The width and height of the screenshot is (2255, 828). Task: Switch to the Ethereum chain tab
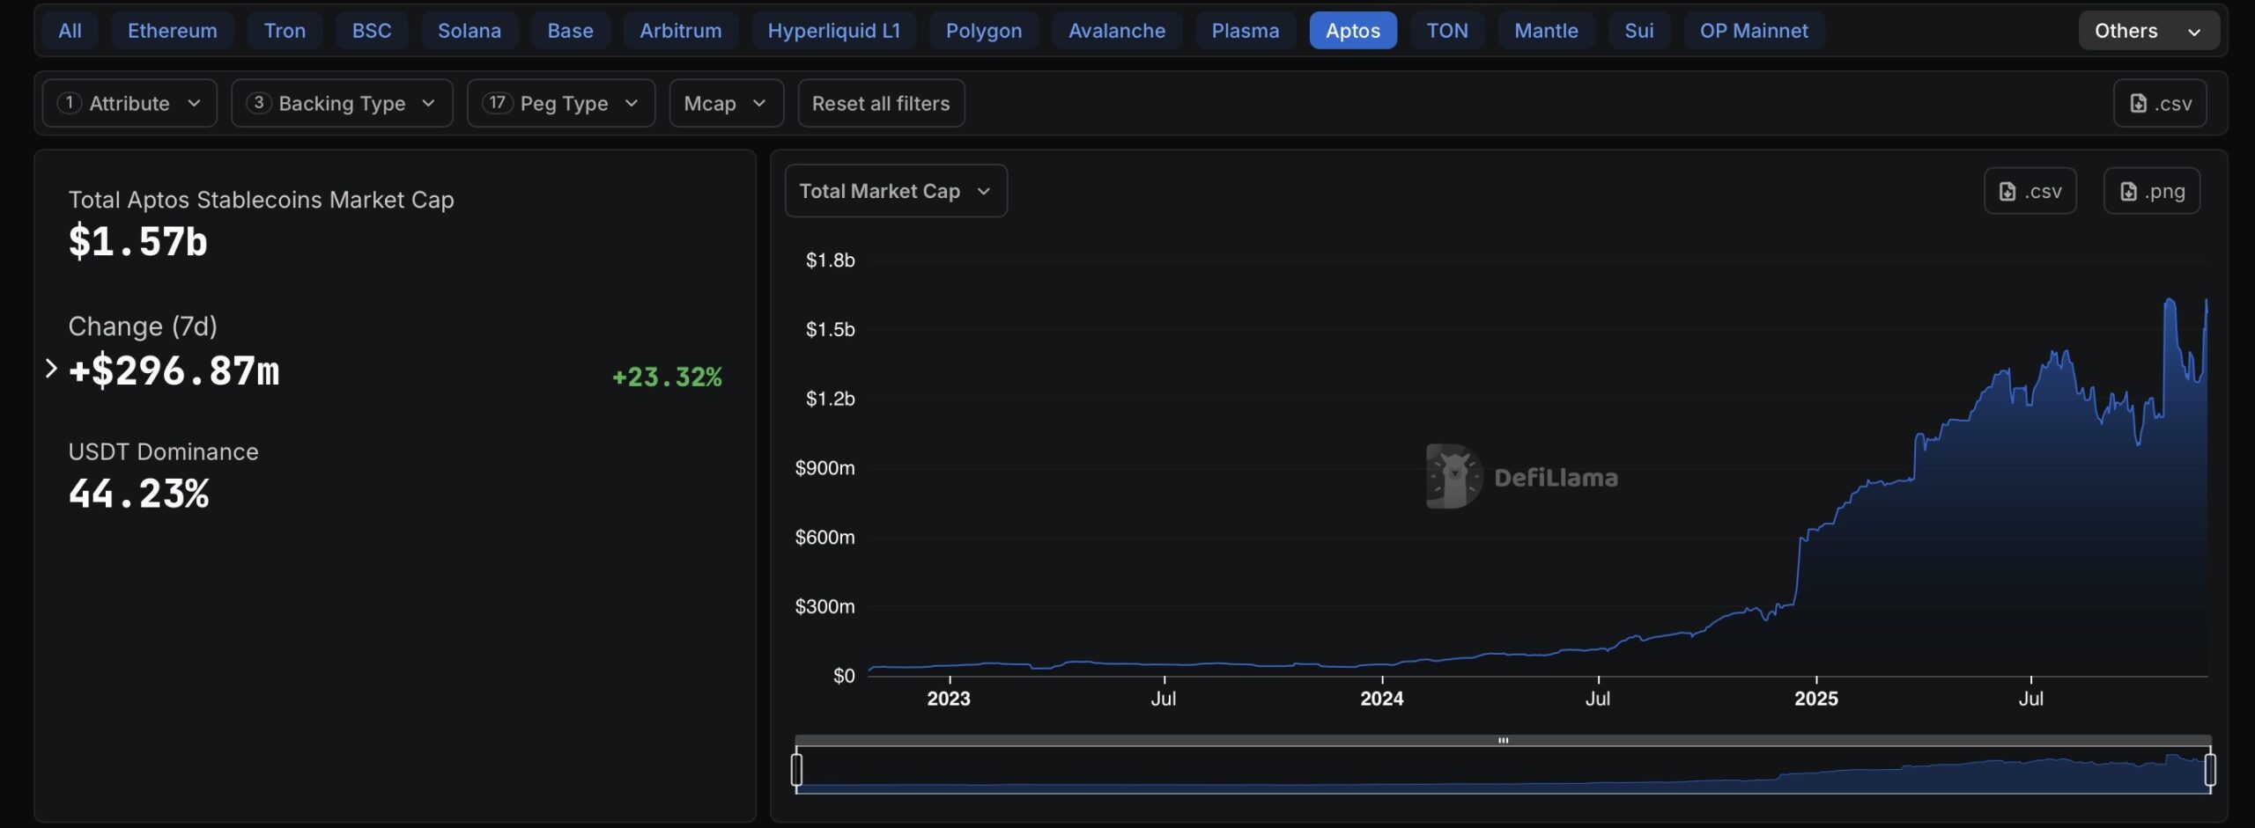[172, 31]
